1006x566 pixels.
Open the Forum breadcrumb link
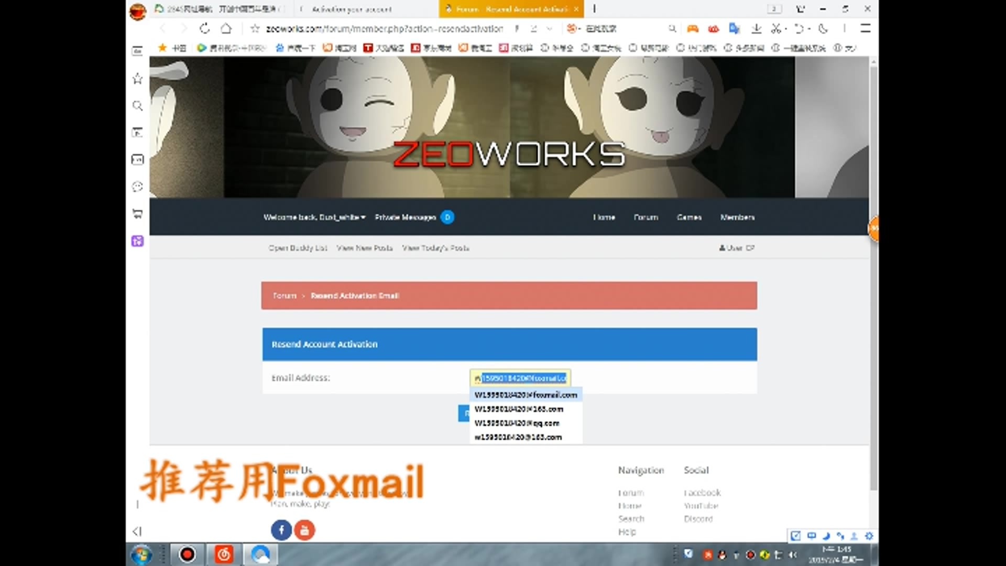click(x=283, y=296)
